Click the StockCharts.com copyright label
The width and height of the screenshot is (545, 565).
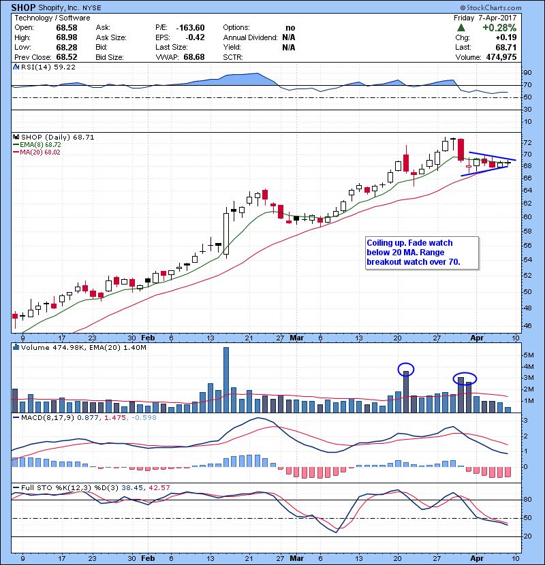coord(490,7)
